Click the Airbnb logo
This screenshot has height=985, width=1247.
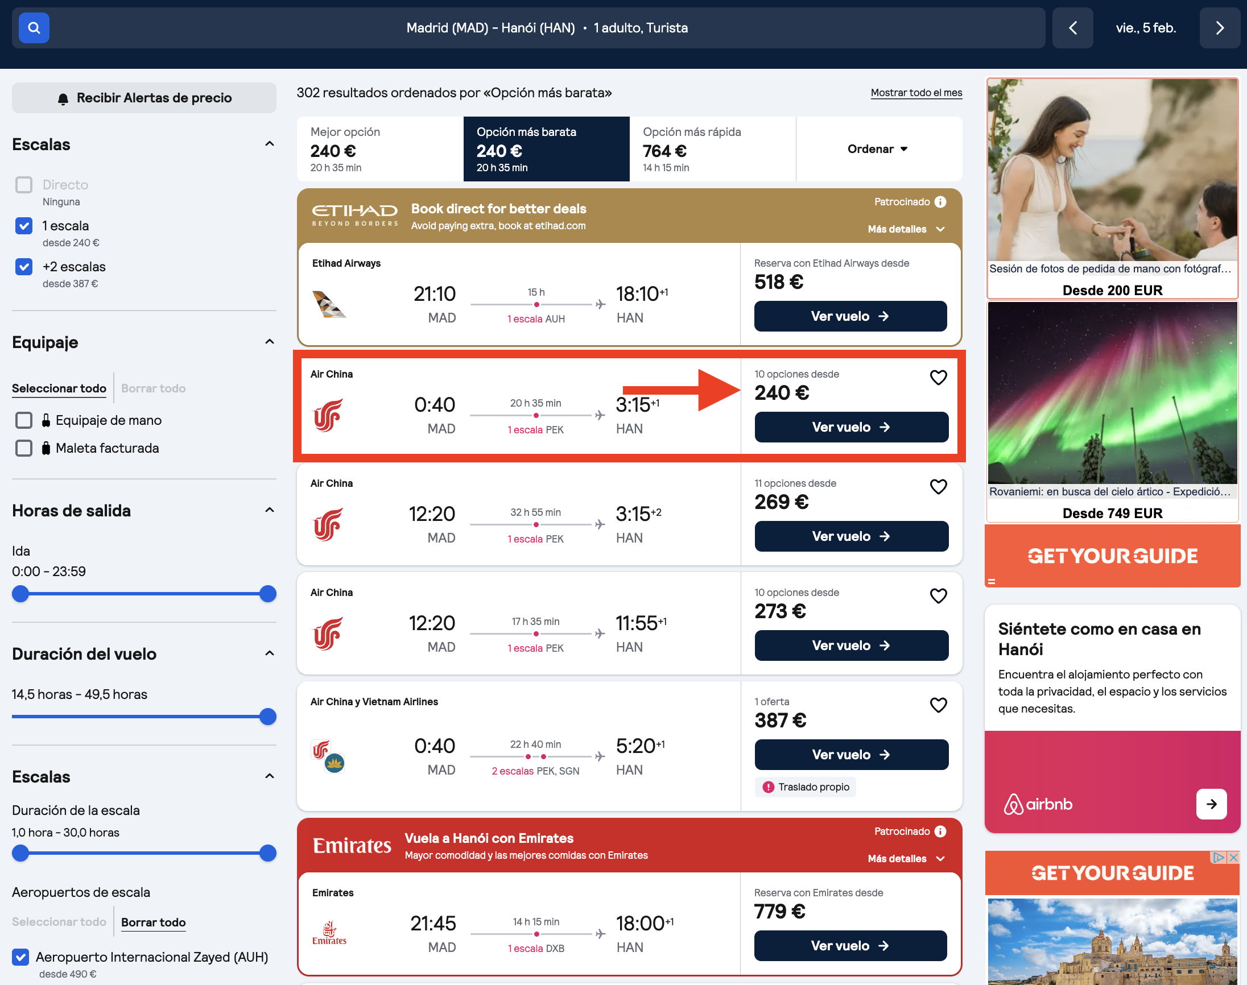tap(1038, 804)
